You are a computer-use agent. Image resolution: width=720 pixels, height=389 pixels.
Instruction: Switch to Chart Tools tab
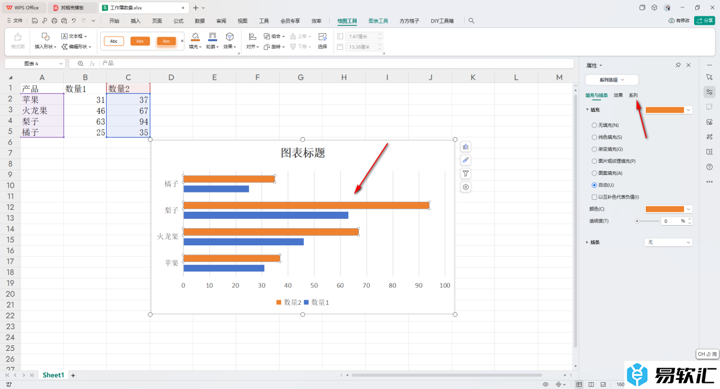coord(379,21)
